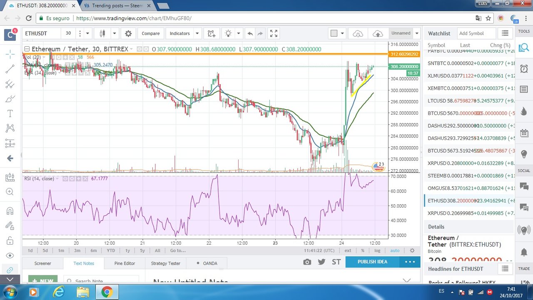
Task: Toggle hide all drawings eye icon
Action: point(10,255)
